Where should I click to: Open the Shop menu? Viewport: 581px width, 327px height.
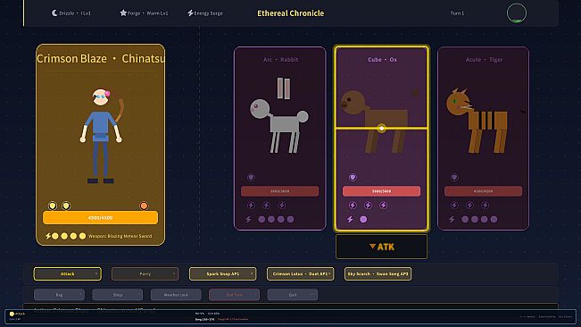point(118,295)
